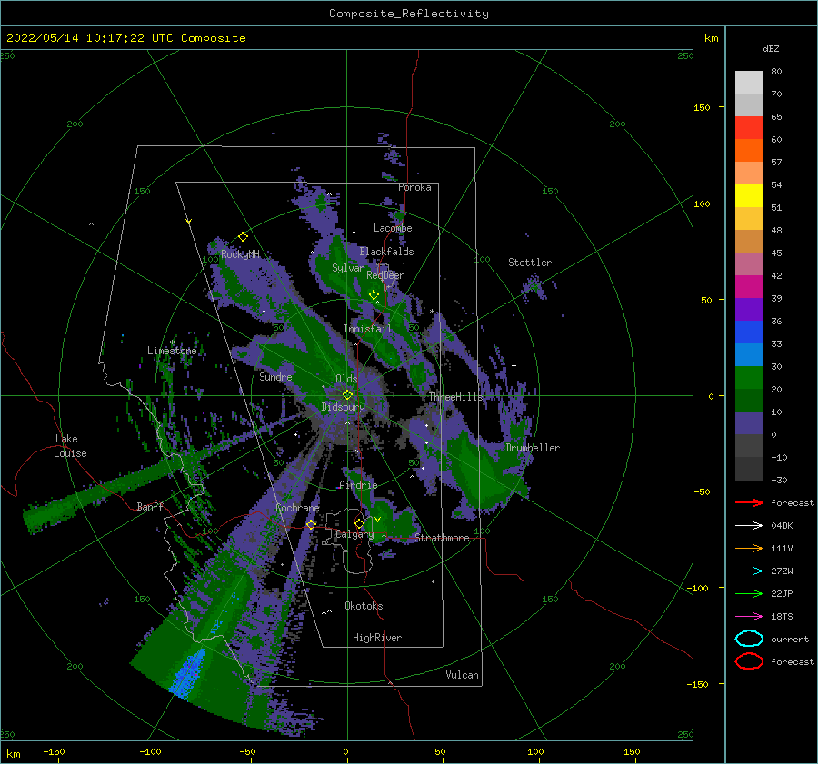
Task: Click the 04DK legend label
Action: (x=782, y=526)
